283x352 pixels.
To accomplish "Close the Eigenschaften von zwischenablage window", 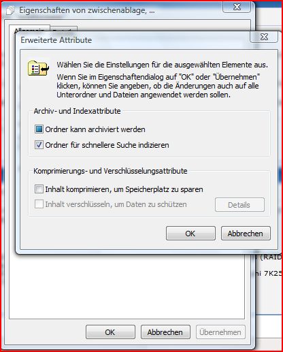I will [x=237, y=7].
